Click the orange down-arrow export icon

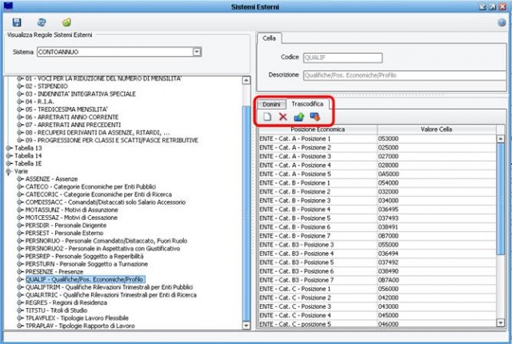pyautogui.click(x=314, y=117)
